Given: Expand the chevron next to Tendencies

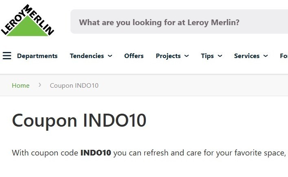Looking at the screenshot, I should pyautogui.click(x=110, y=56).
